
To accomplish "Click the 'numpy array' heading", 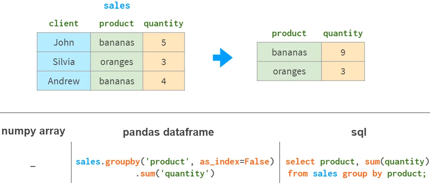I will tap(33, 131).
